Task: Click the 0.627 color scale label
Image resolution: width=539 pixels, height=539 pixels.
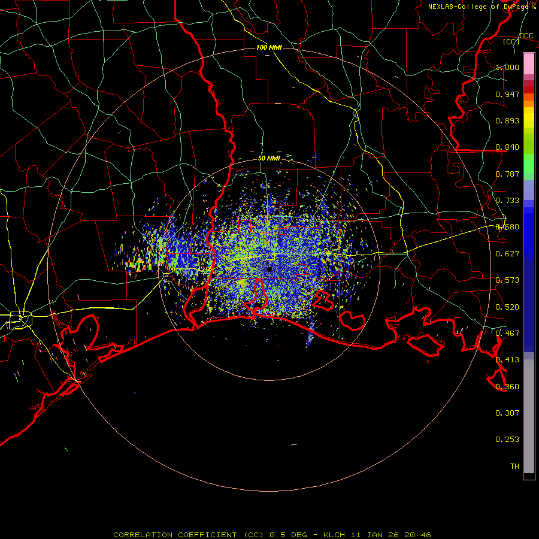Action: point(507,254)
